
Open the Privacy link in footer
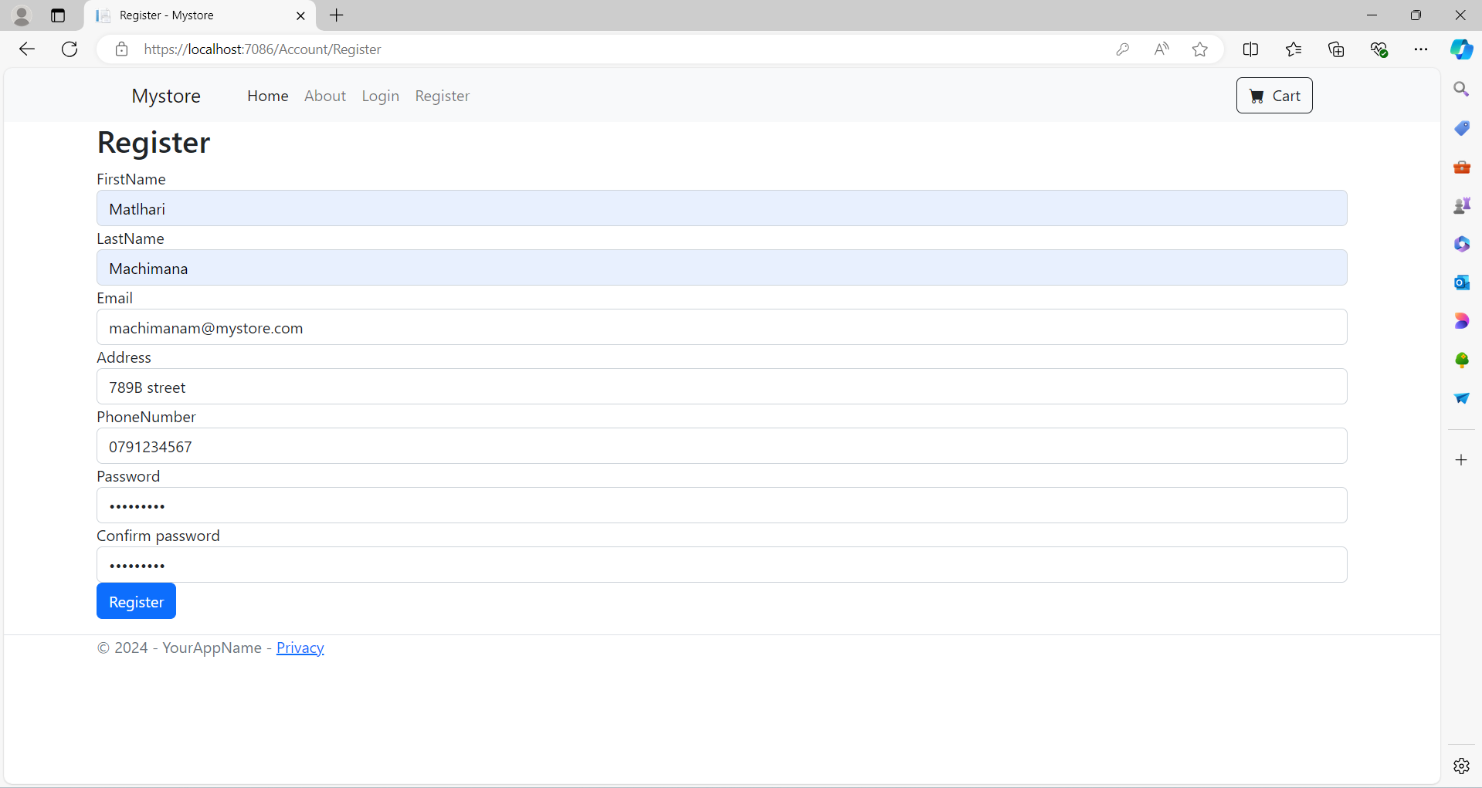click(300, 648)
